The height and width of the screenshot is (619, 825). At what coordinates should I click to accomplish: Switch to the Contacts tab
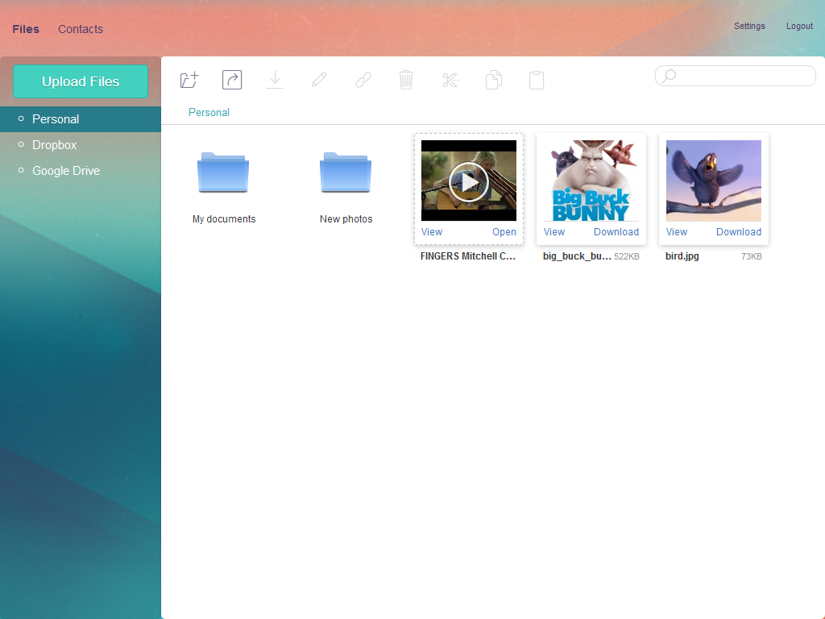pyautogui.click(x=81, y=29)
